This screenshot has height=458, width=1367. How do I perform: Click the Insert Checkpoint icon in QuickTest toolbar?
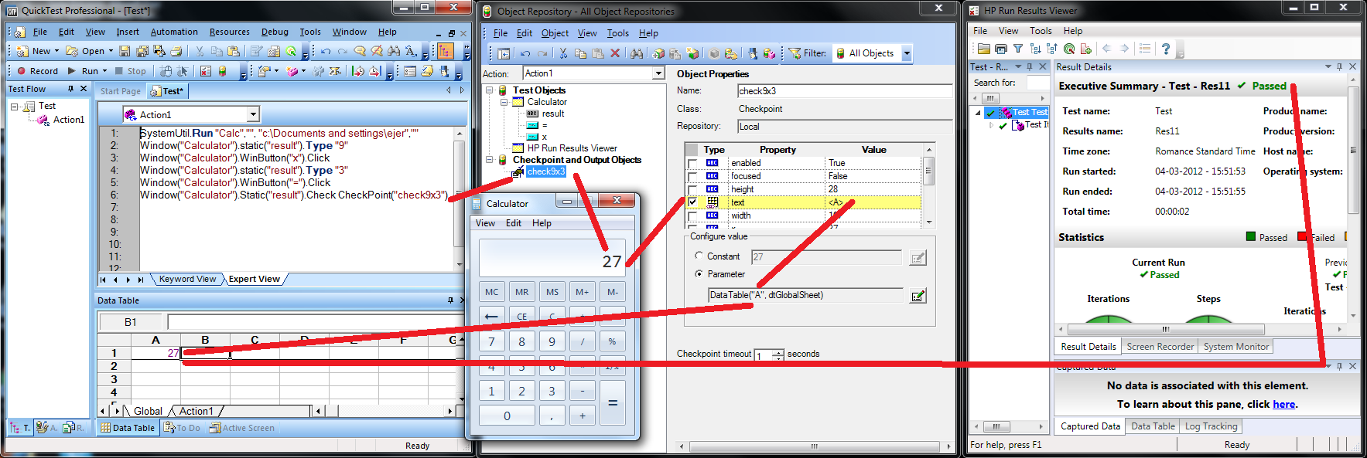tap(263, 71)
